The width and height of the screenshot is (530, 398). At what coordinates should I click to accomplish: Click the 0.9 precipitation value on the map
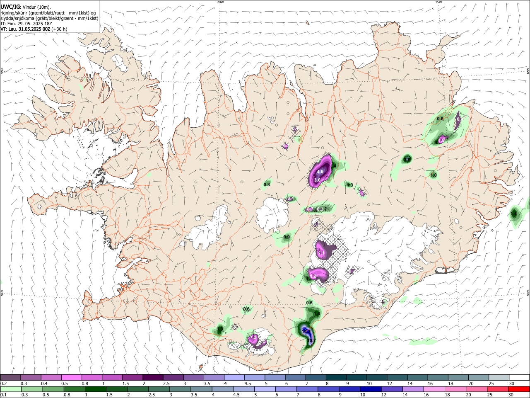[287, 237]
